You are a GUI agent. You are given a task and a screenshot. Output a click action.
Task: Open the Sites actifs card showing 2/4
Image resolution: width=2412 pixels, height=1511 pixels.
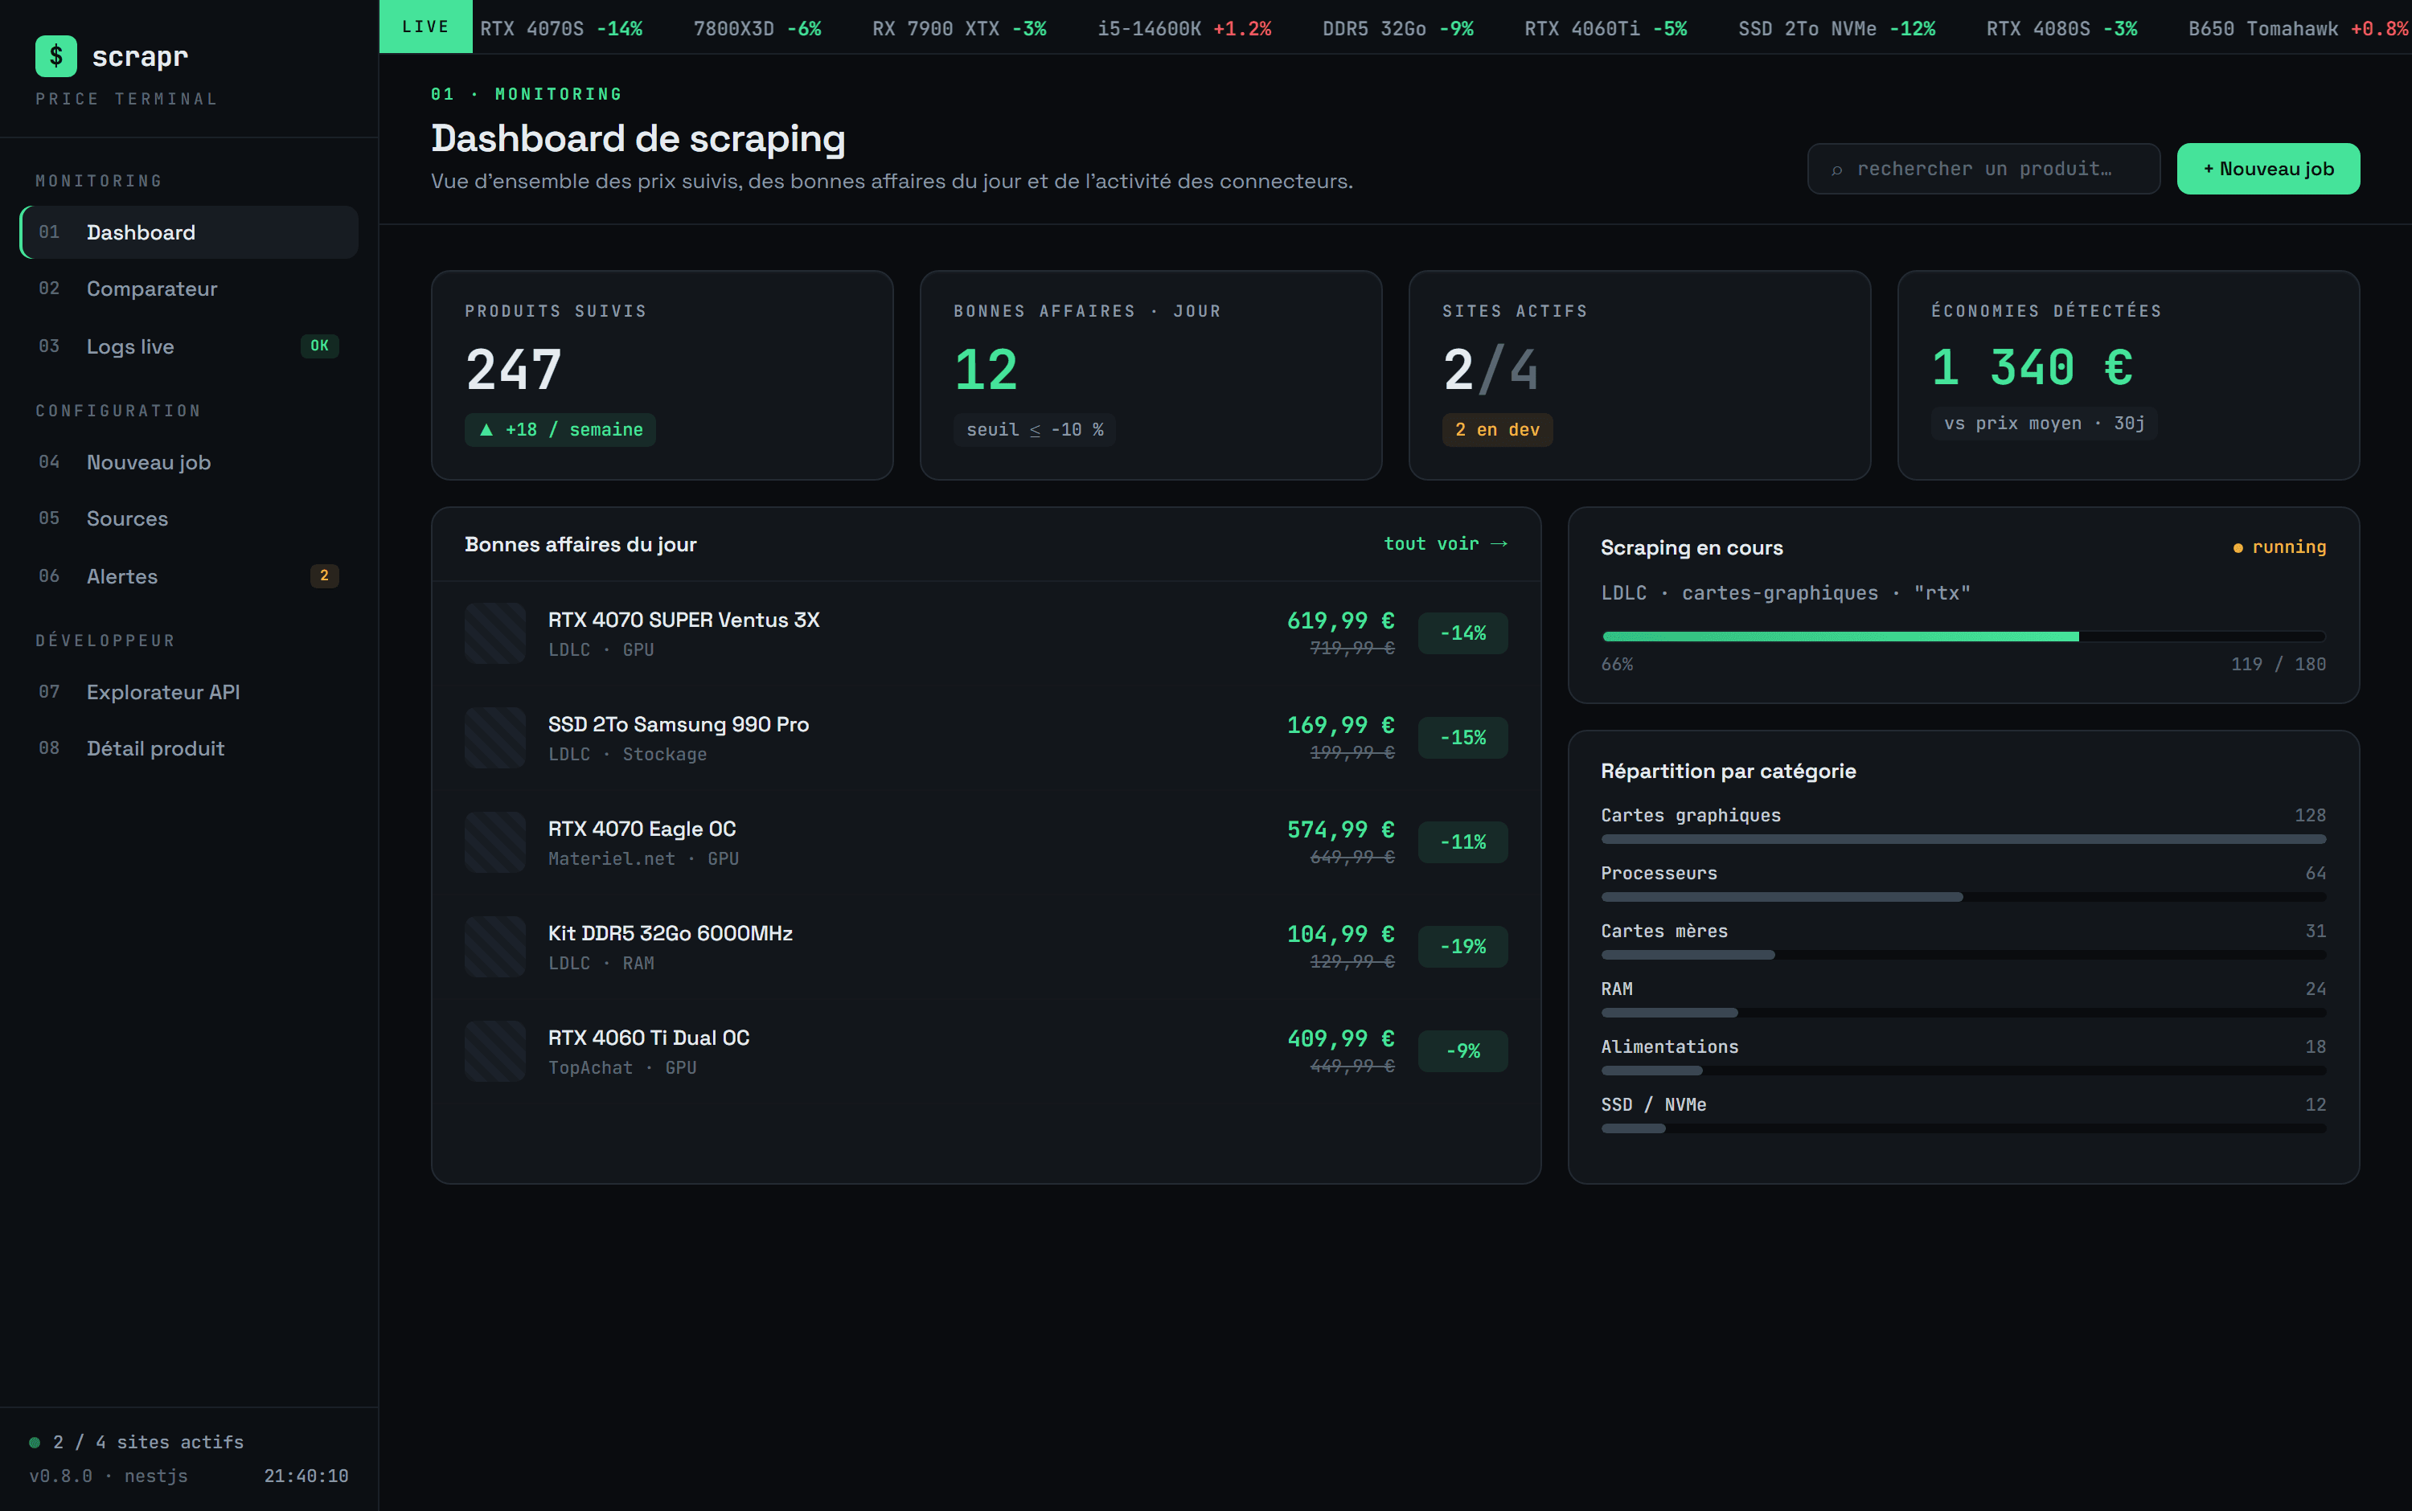click(1639, 375)
